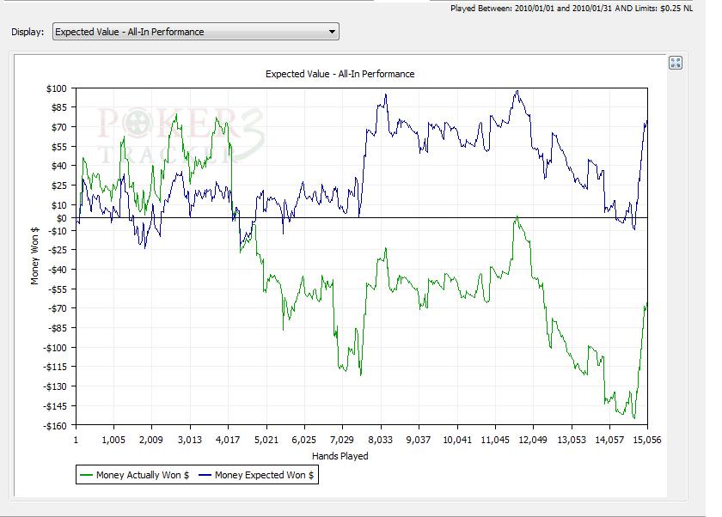Viewport: 722px width, 517px height.
Task: Click the 8,033 x-axis value
Action: pyautogui.click(x=380, y=440)
